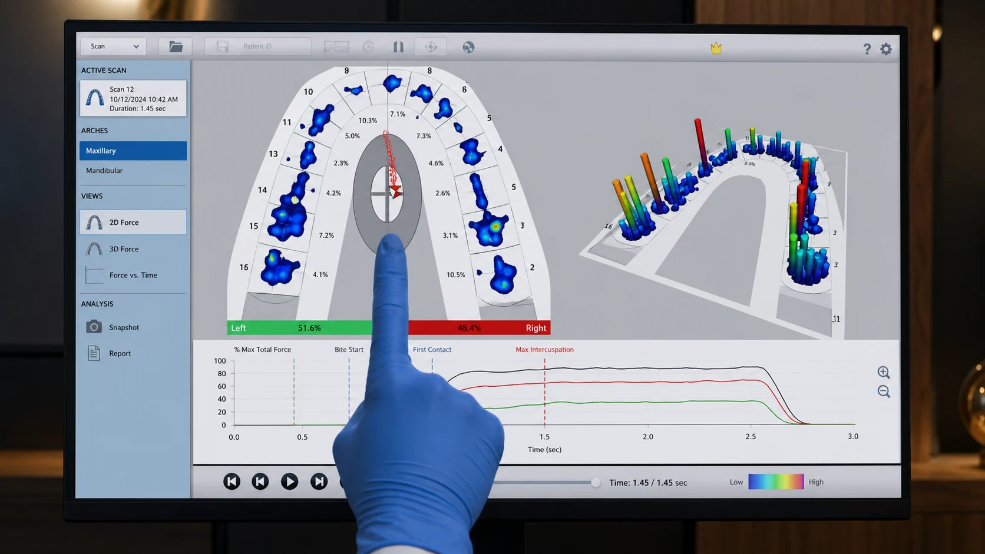Click the center target crosshair icon
The image size is (985, 554).
(431, 47)
